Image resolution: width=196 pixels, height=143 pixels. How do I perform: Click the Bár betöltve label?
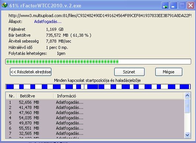pos(20,35)
